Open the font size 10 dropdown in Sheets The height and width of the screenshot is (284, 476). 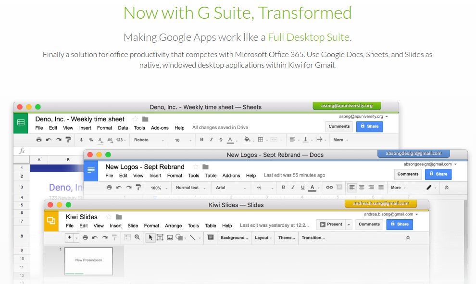pos(183,140)
